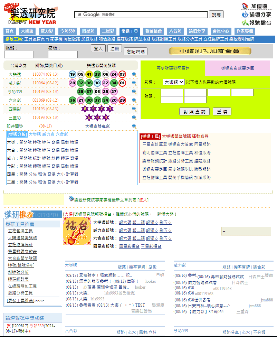Open the magnifier icon for 三星彩 results

[x=134, y=118]
